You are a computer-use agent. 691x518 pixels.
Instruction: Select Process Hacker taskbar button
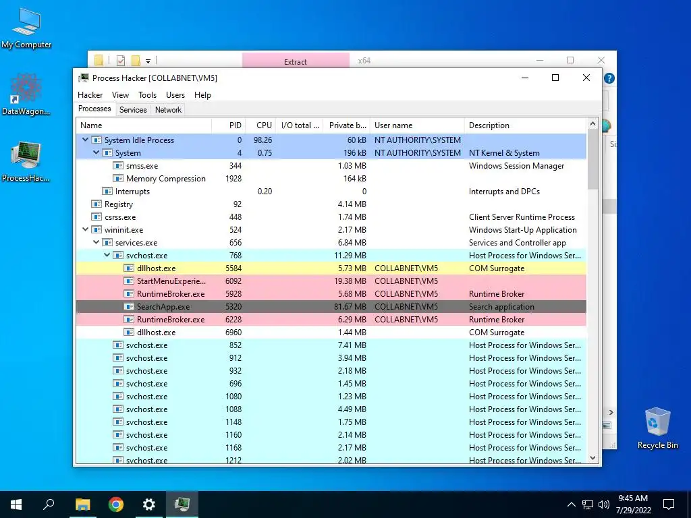pyautogui.click(x=182, y=505)
